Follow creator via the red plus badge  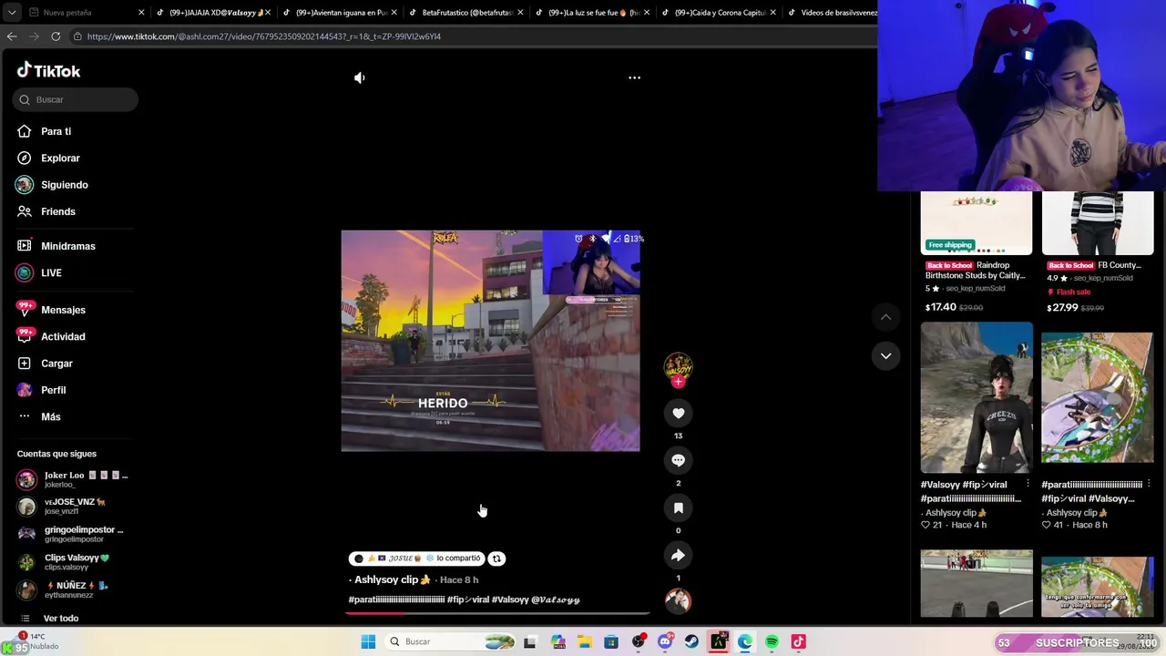(678, 382)
